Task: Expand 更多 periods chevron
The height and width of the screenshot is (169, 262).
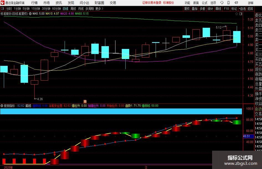Action: [100, 9]
